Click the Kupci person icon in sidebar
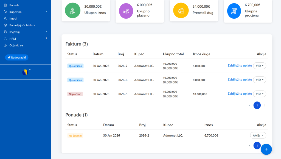 [5, 19]
